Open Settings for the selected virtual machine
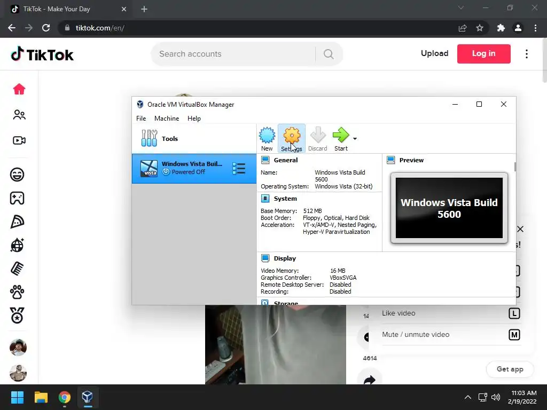This screenshot has width=547, height=410. point(292,138)
